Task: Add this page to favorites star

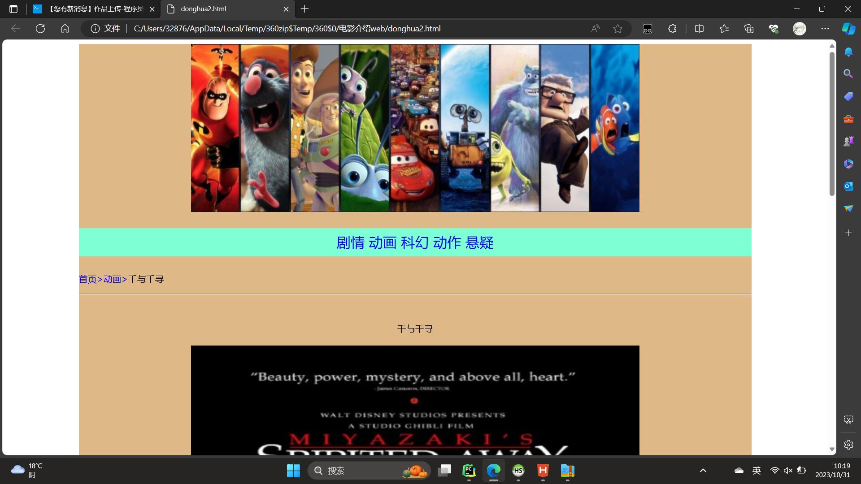Action: (617, 29)
